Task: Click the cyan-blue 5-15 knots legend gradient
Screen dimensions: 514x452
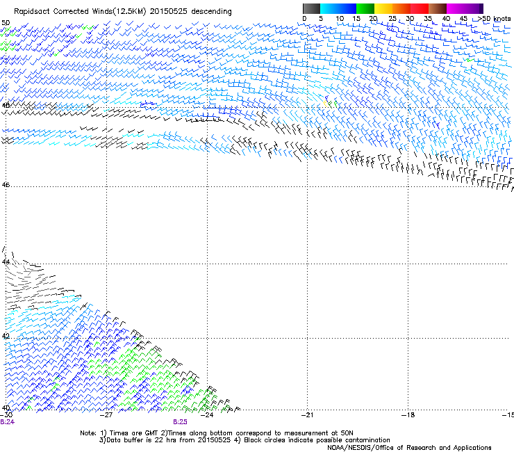Action: [338, 8]
